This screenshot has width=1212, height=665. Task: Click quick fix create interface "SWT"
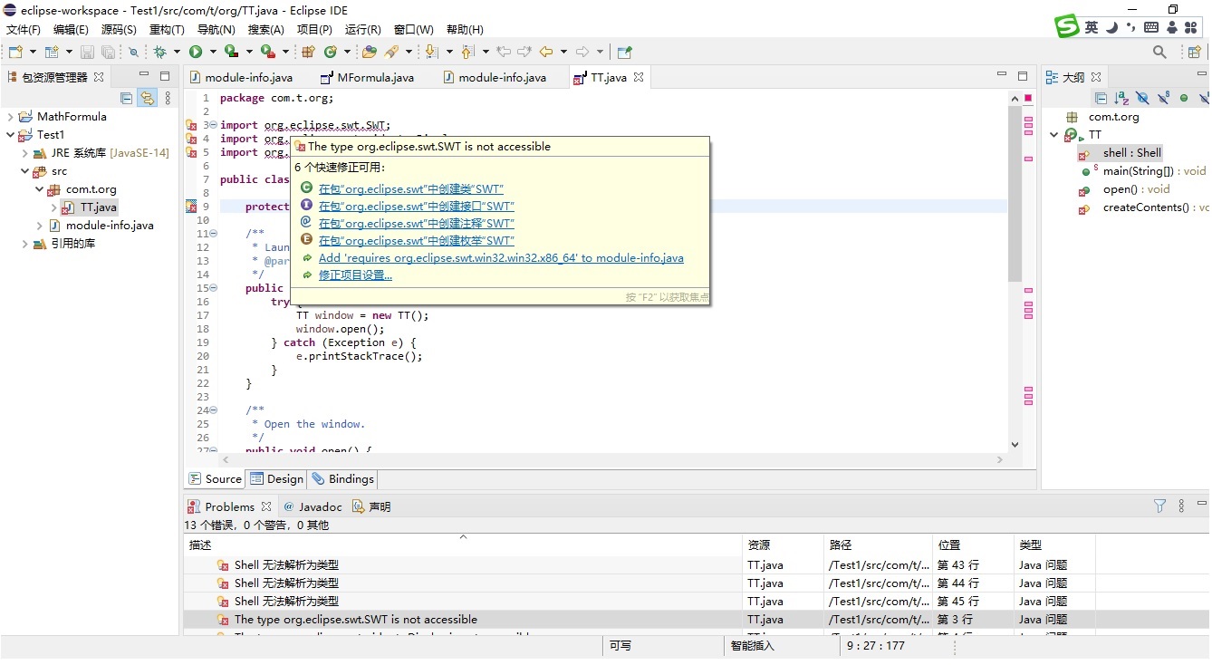416,207
